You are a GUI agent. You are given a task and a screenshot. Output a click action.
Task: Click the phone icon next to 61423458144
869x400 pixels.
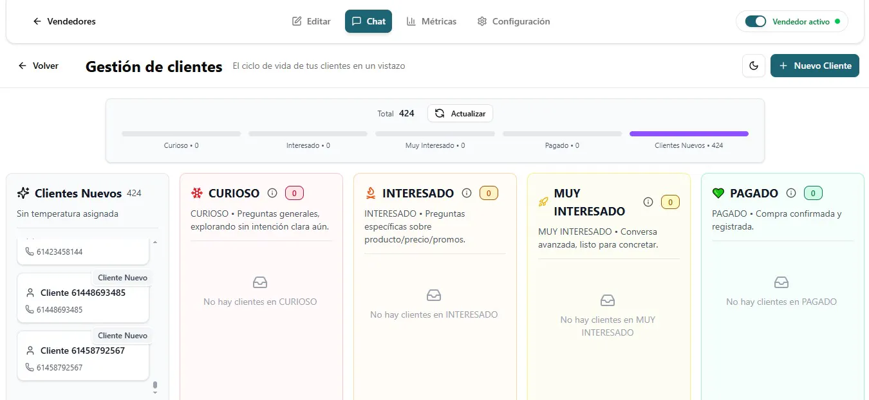pyautogui.click(x=29, y=251)
